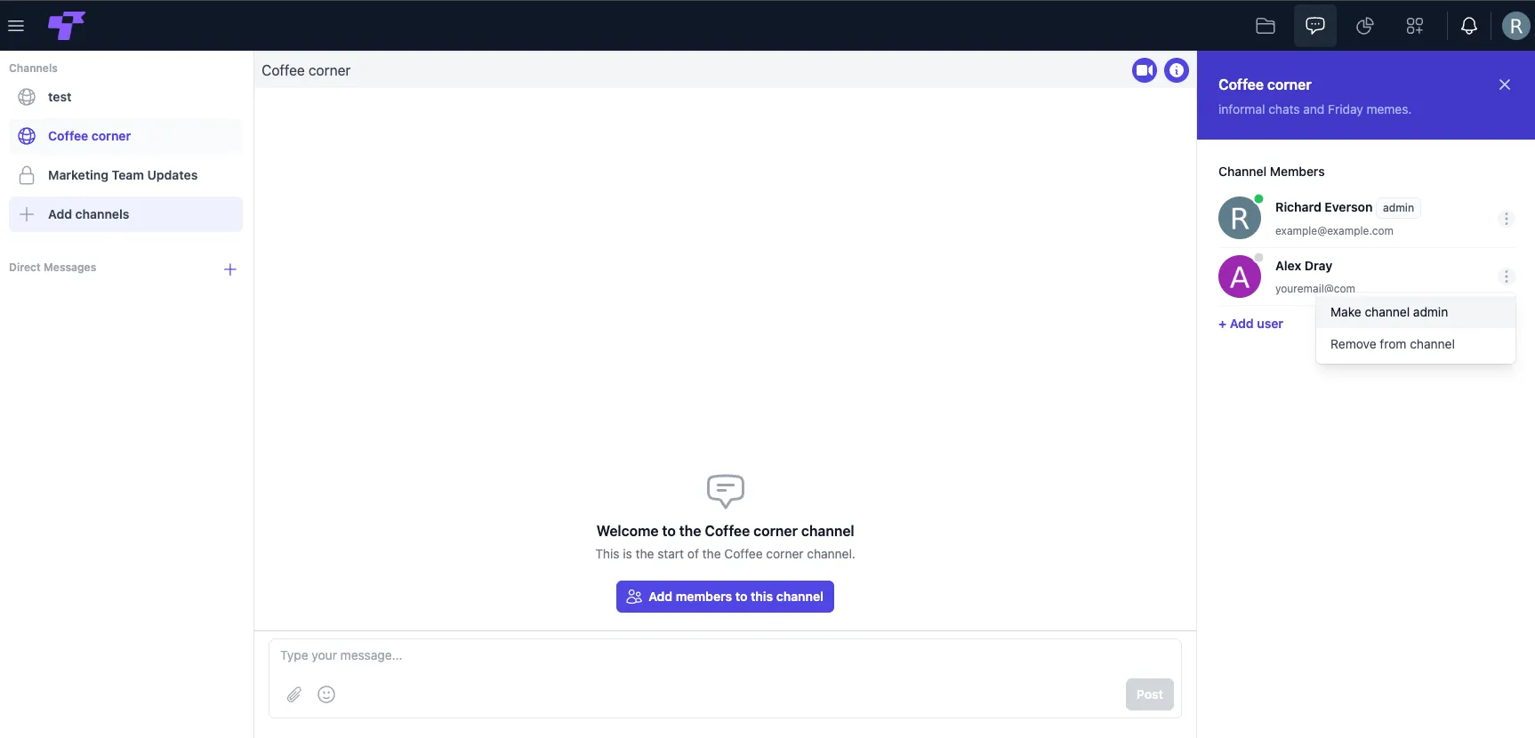Focus the Type your message field
Screen dimensions: 1535x738
(725, 655)
